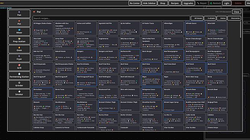Select the Borscht Bowl recipe

click(x=217, y=93)
